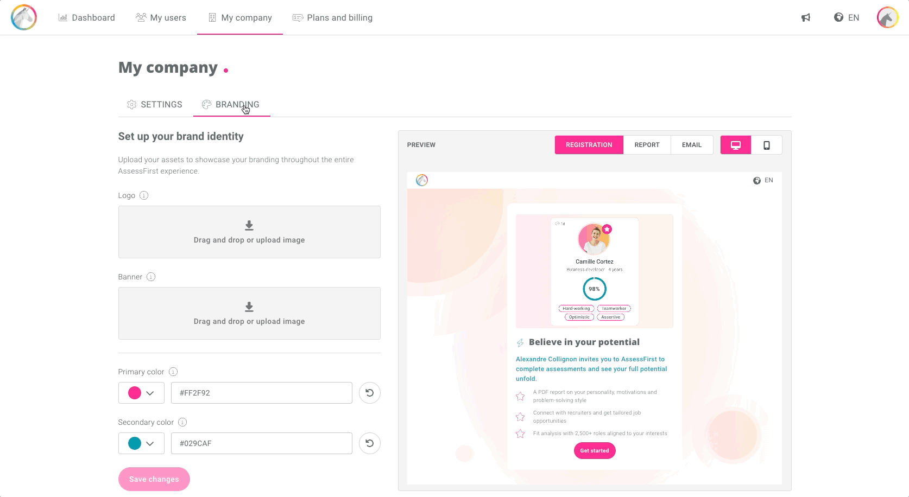The image size is (909, 497).
Task: Open the user profile avatar
Action: 887,17
